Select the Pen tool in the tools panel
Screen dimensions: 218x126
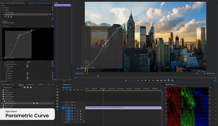57,101
